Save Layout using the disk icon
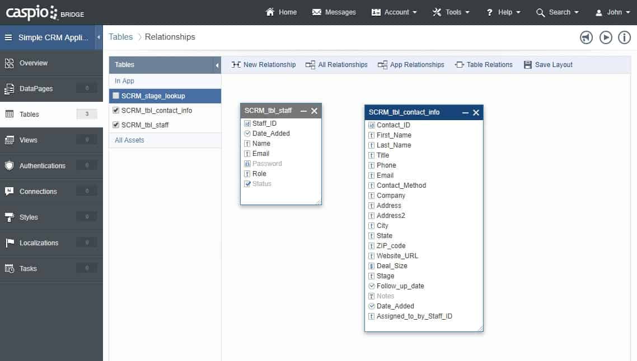The height and width of the screenshot is (361, 637). [x=527, y=65]
